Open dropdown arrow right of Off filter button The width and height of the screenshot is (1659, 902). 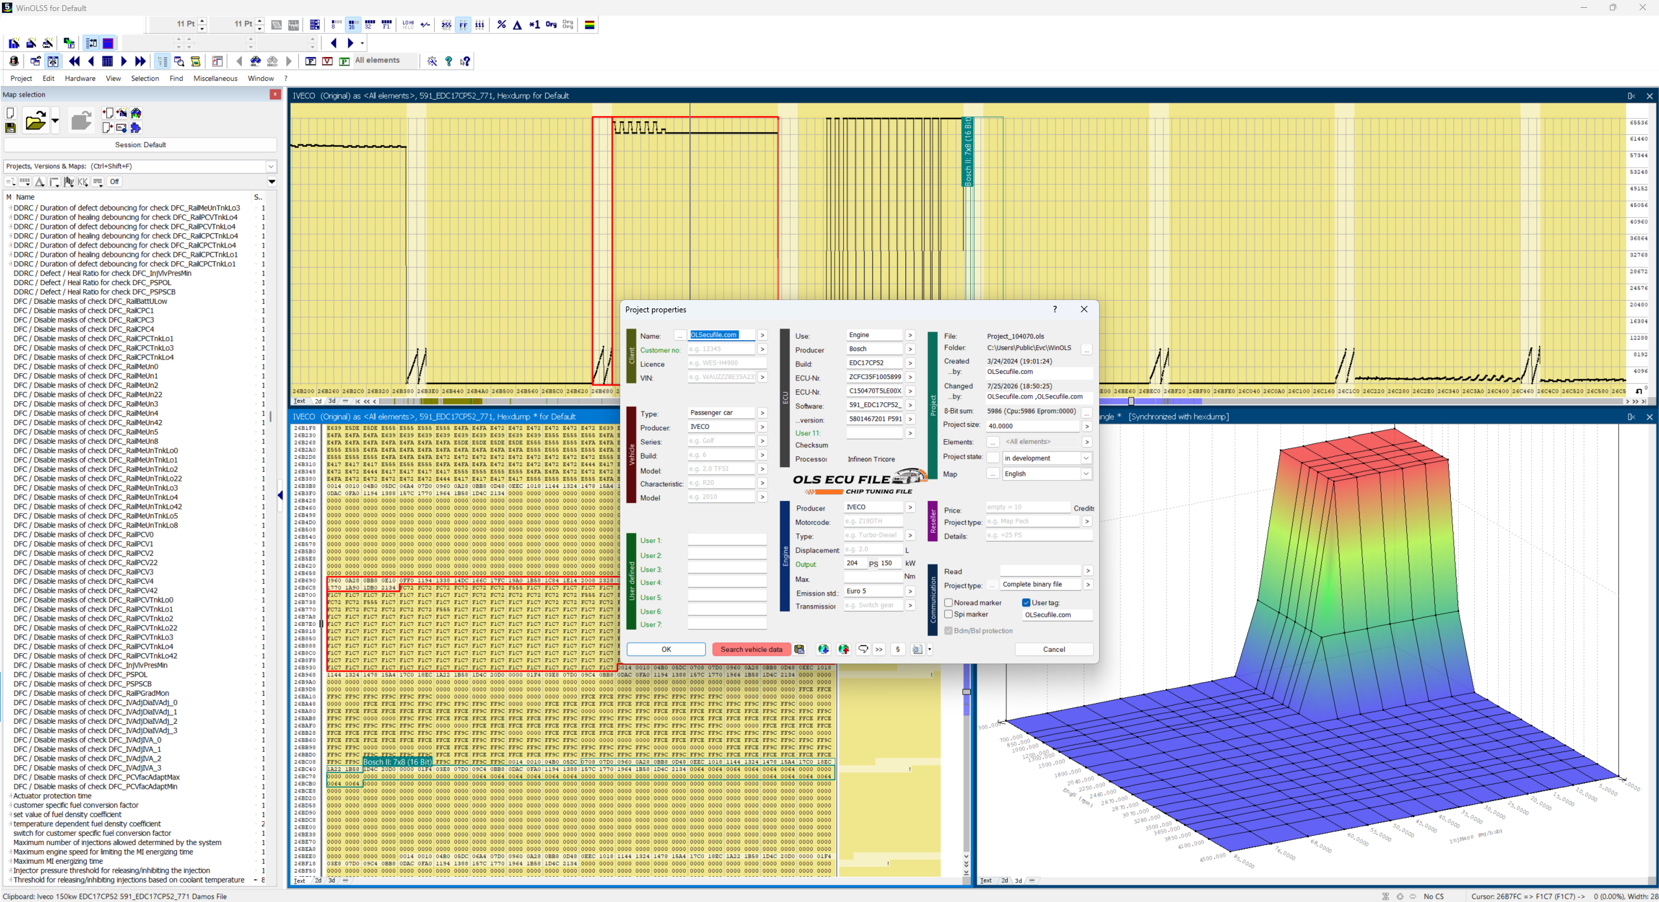point(272,181)
